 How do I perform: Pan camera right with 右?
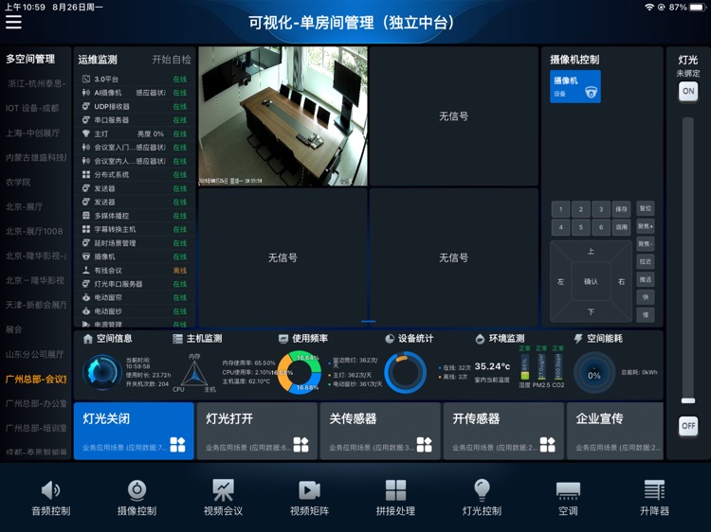(x=621, y=282)
